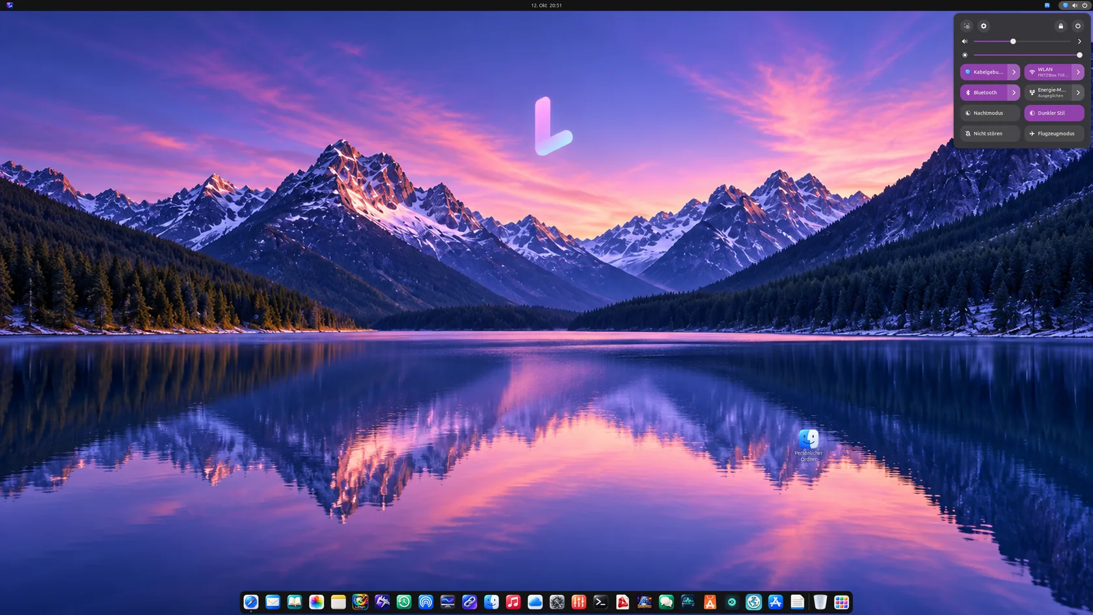This screenshot has width=1093, height=615.
Task: Open the Personal Folder desktop icon
Action: [809, 445]
